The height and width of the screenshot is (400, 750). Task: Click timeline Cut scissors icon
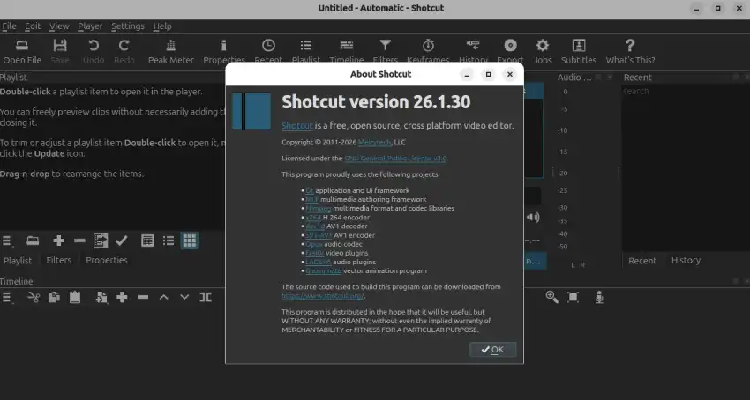click(34, 297)
